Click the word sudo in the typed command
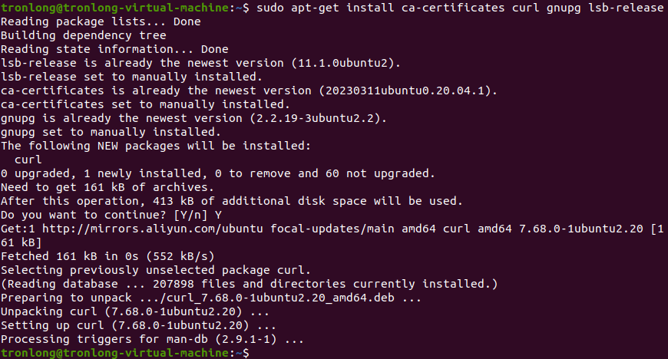Image resolution: width=668 pixels, height=359 pixels. (270, 8)
